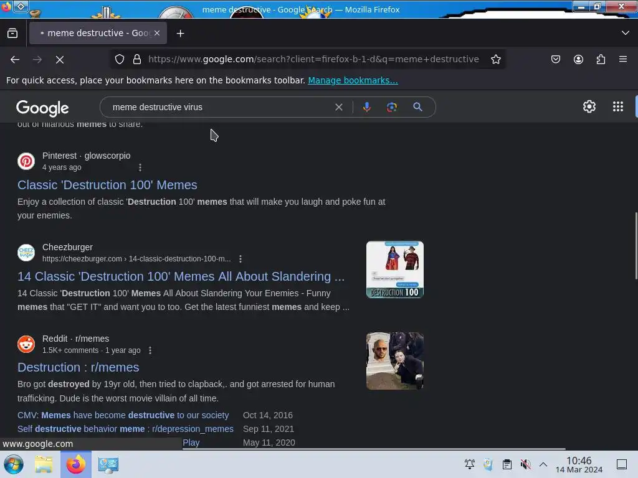This screenshot has height=478, width=638.
Task: Open the system monitor taskbar icon
Action: tap(108, 464)
